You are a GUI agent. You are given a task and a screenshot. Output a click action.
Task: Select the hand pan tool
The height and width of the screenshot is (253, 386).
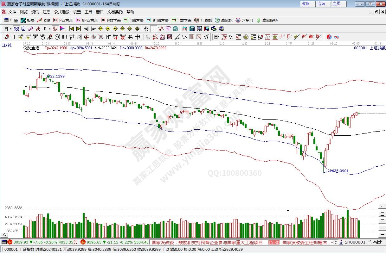pyautogui.click(x=146, y=29)
